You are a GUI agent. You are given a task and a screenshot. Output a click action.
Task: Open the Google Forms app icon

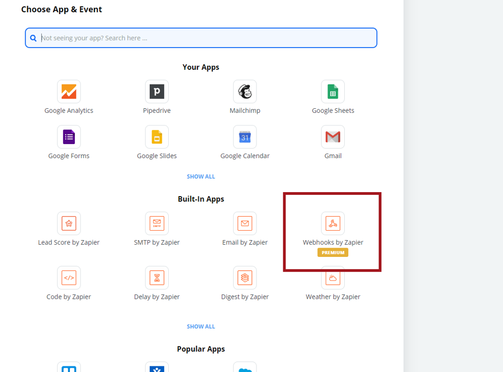click(x=69, y=137)
